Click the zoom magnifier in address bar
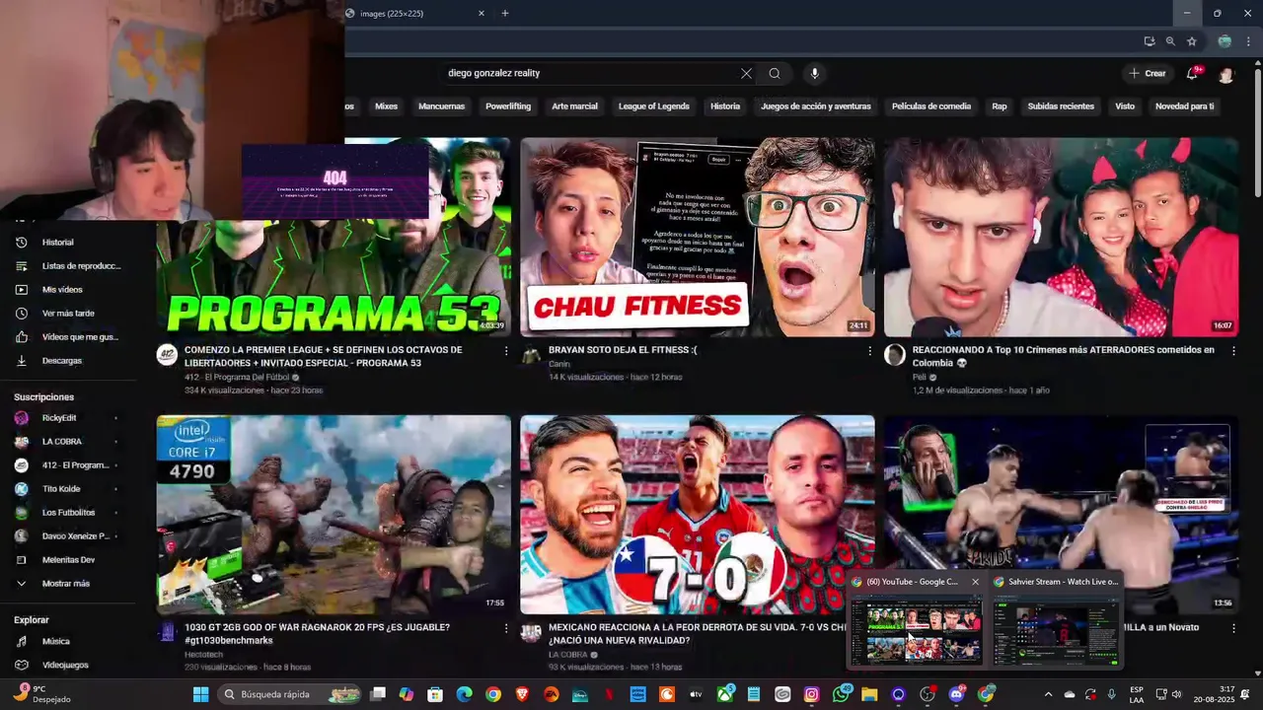Screen dimensions: 1263x710 (x=1170, y=41)
